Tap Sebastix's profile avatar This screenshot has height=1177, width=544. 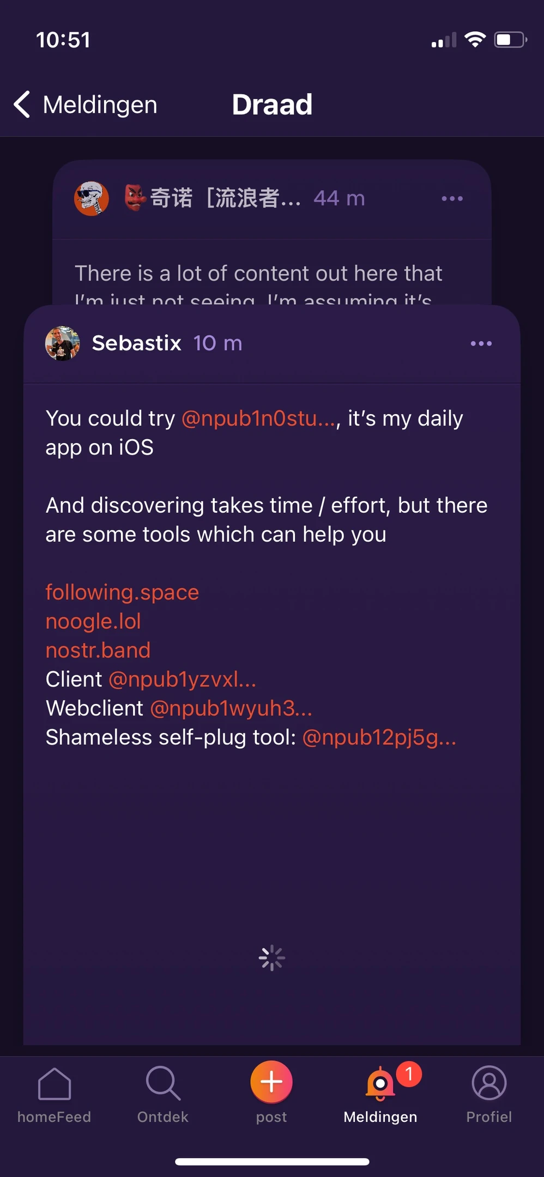pos(63,343)
